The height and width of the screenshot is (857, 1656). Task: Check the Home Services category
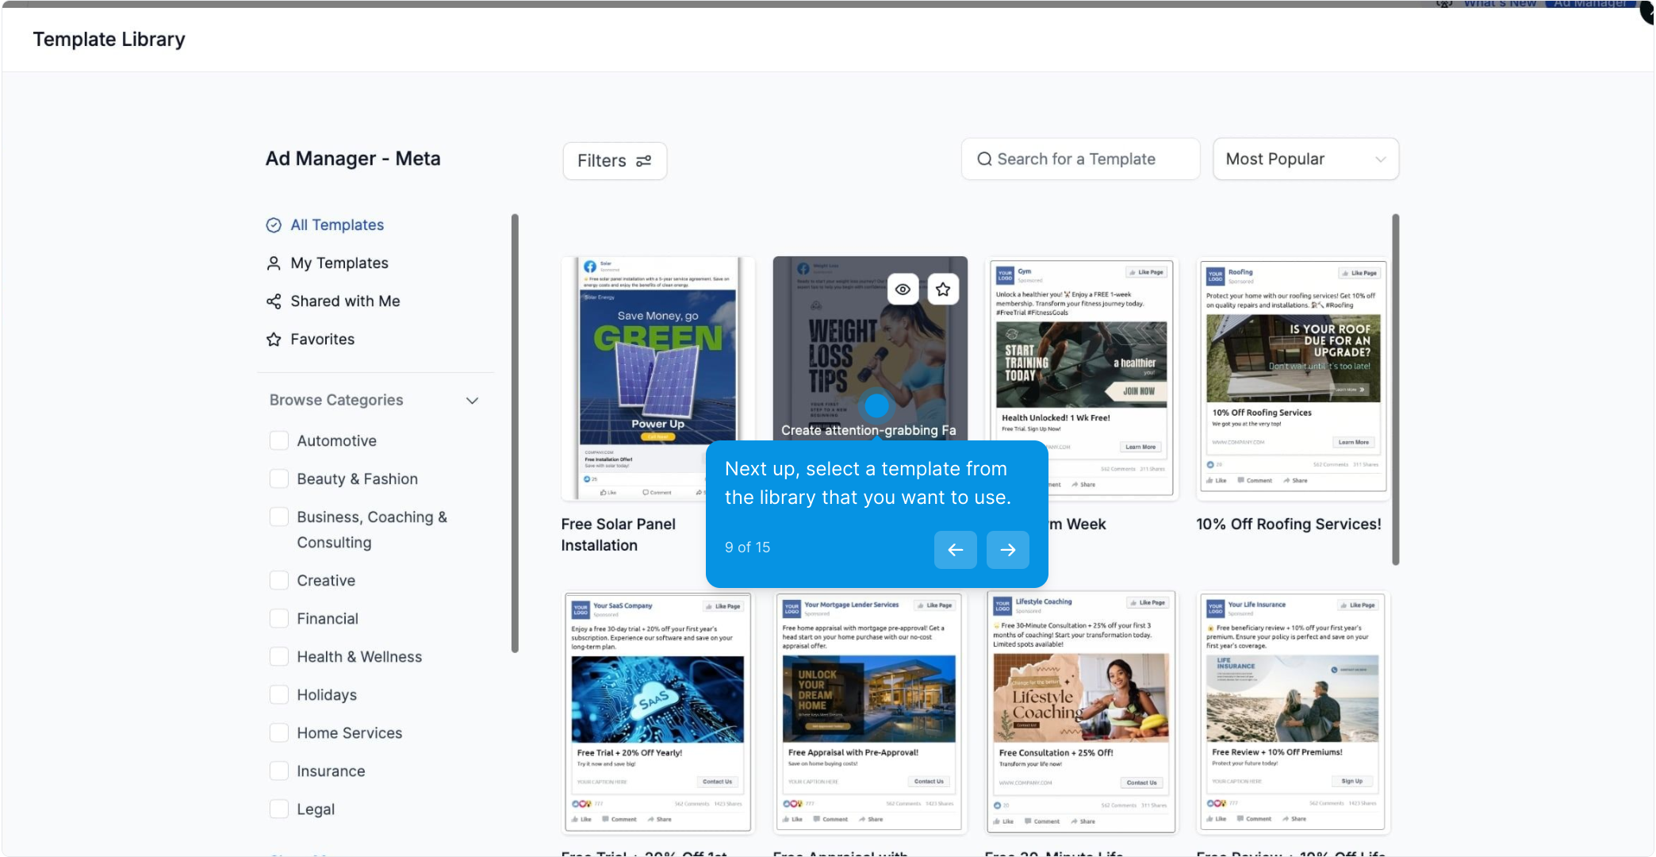(279, 732)
